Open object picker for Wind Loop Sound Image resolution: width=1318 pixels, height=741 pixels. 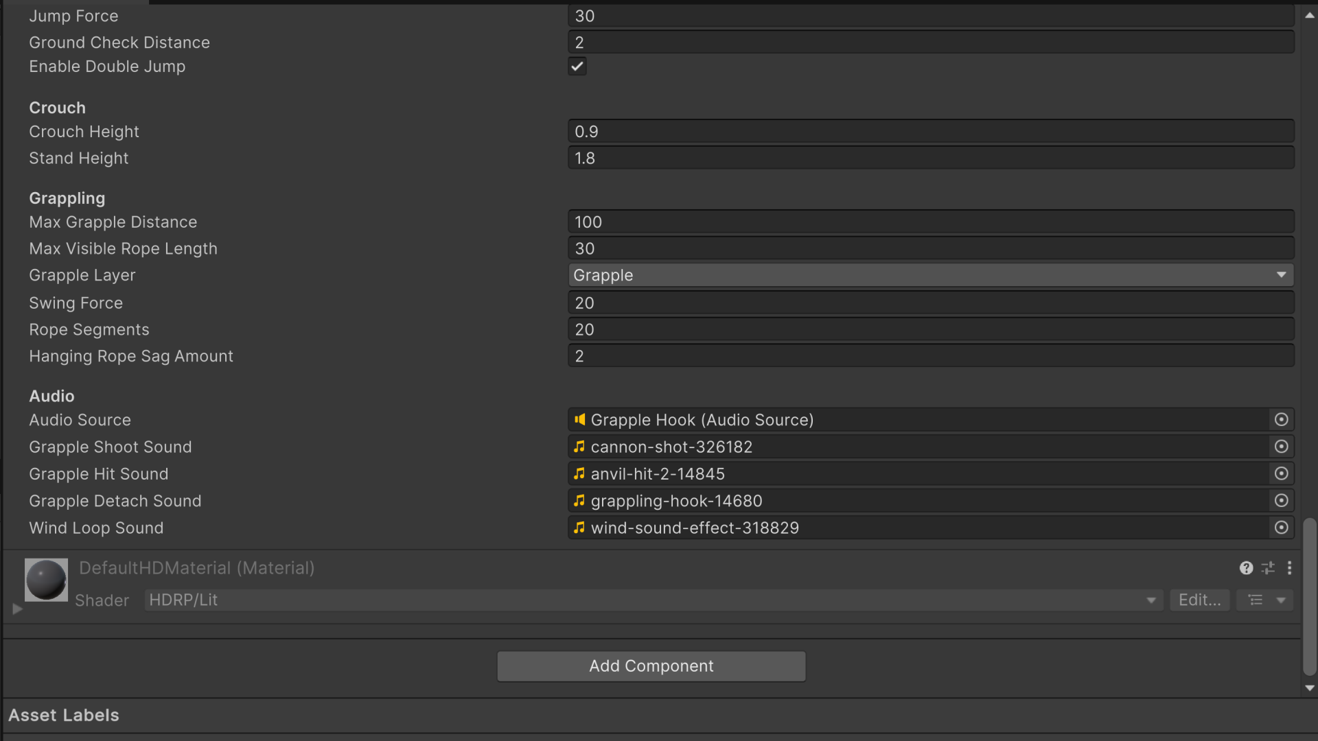(x=1281, y=528)
